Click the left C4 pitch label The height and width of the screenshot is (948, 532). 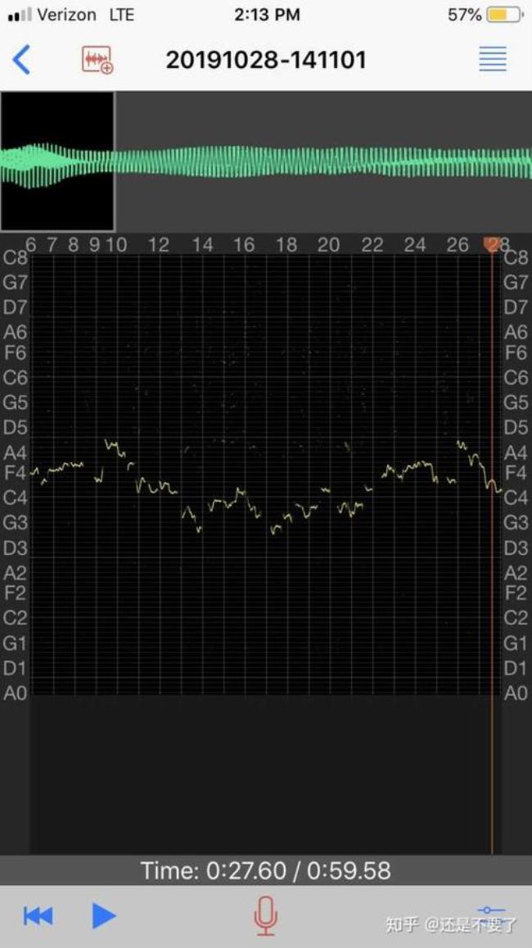coord(15,497)
